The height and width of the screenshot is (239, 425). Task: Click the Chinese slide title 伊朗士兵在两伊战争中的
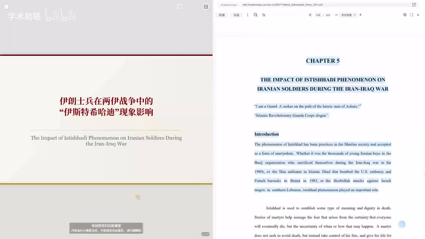click(106, 101)
